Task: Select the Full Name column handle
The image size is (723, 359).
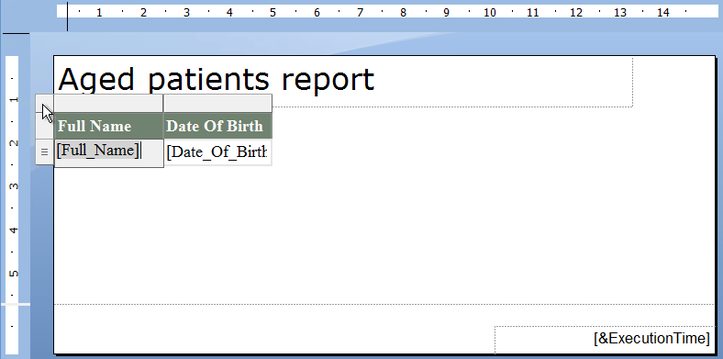Action: click(x=108, y=103)
